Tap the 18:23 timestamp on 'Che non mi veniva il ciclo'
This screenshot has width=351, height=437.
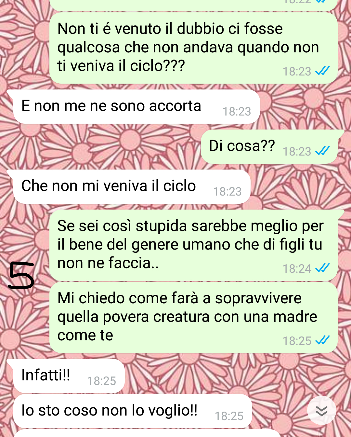click(227, 192)
